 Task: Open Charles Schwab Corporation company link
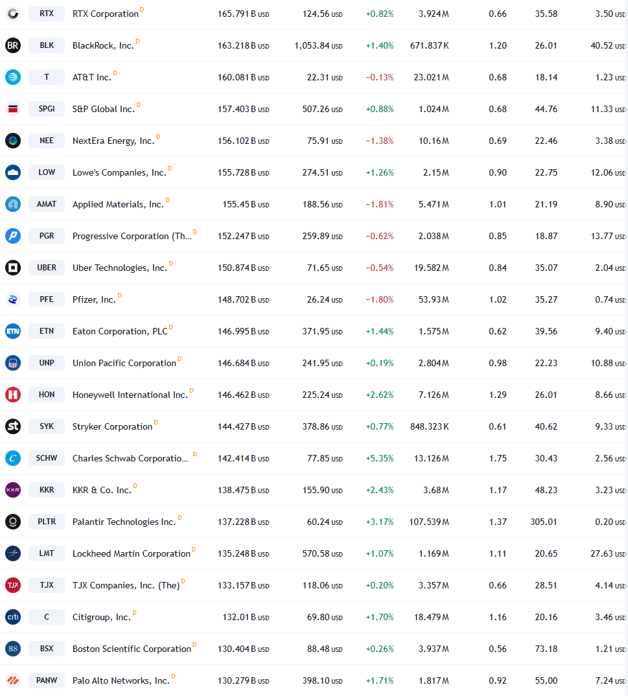click(130, 459)
